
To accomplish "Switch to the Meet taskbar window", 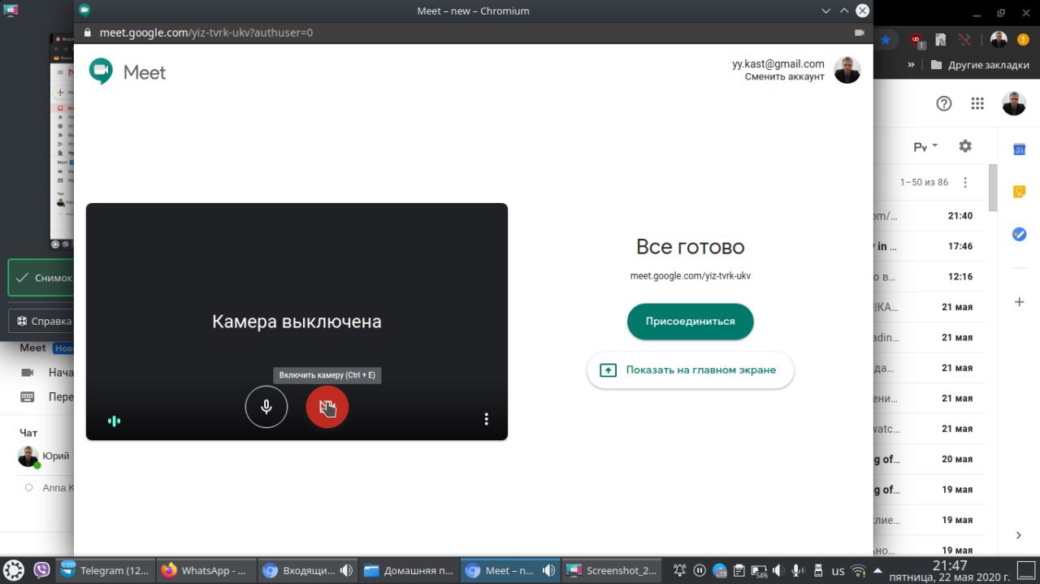I will (509, 570).
